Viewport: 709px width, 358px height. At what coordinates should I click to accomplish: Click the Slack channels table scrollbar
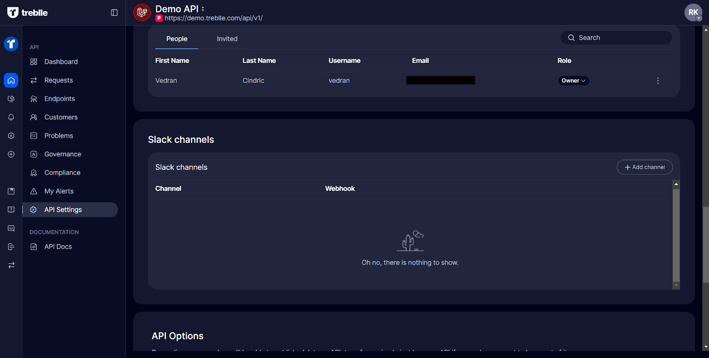tap(676, 235)
